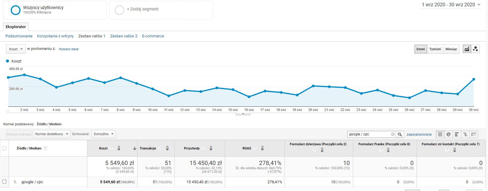Click help icon next to ROAS column

point(255,148)
